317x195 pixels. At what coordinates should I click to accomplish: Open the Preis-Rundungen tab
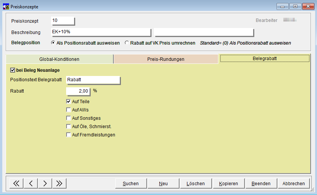click(x=166, y=59)
